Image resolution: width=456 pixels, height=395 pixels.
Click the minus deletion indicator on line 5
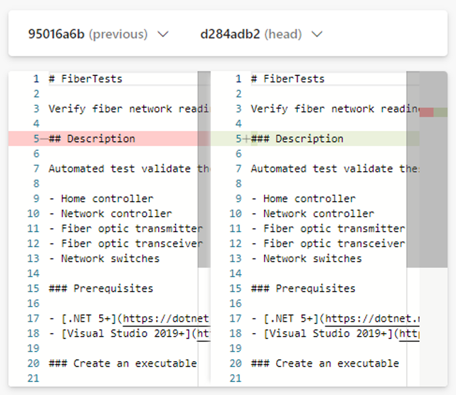click(x=44, y=138)
